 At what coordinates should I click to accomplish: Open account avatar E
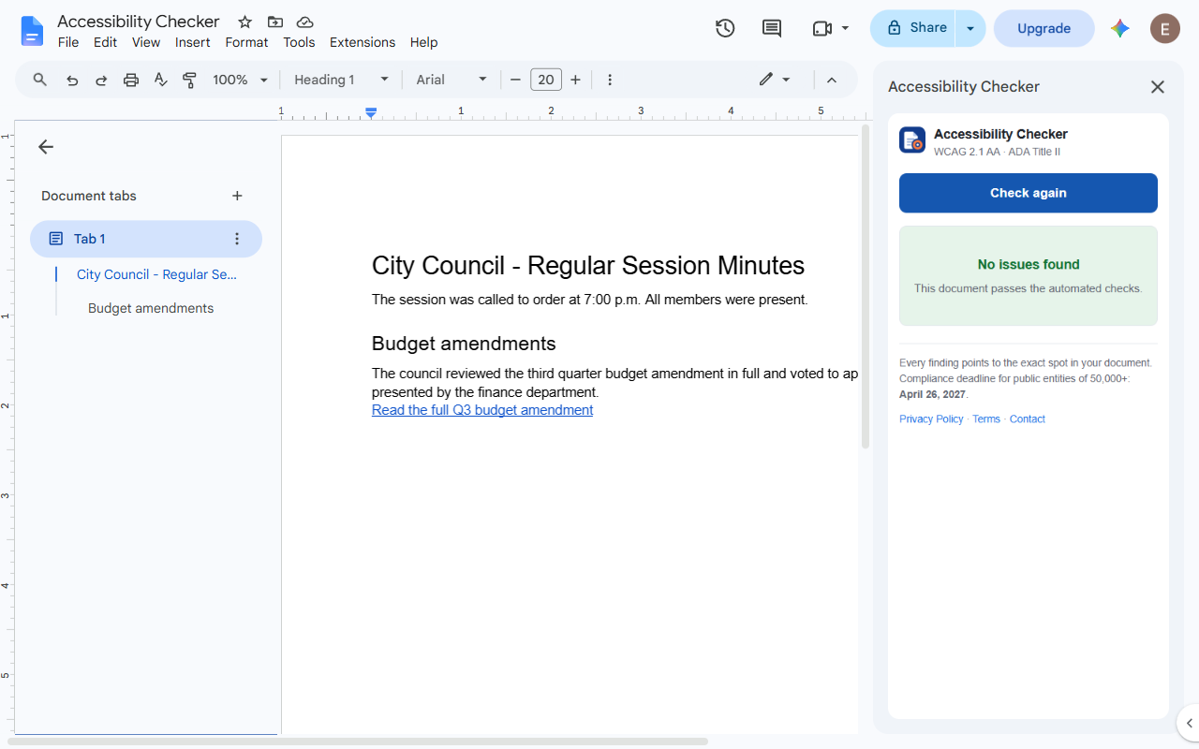[1165, 28]
